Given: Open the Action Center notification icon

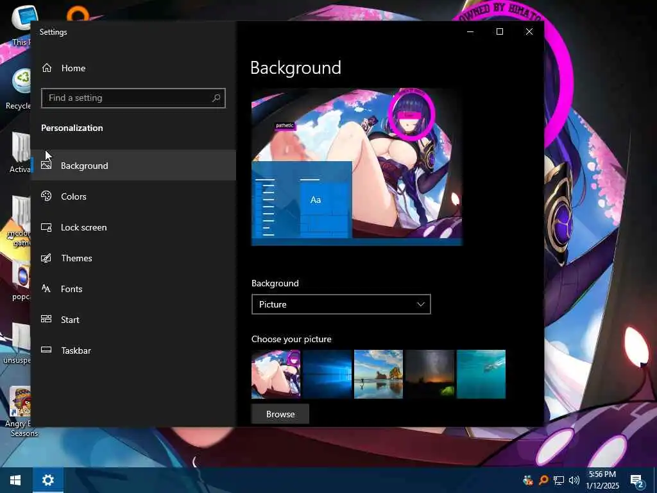Looking at the screenshot, I should (637, 481).
